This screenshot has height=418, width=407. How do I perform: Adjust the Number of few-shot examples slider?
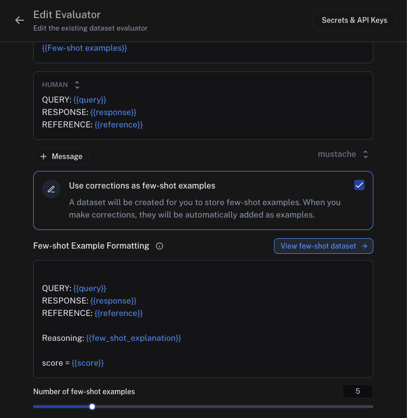(92, 407)
